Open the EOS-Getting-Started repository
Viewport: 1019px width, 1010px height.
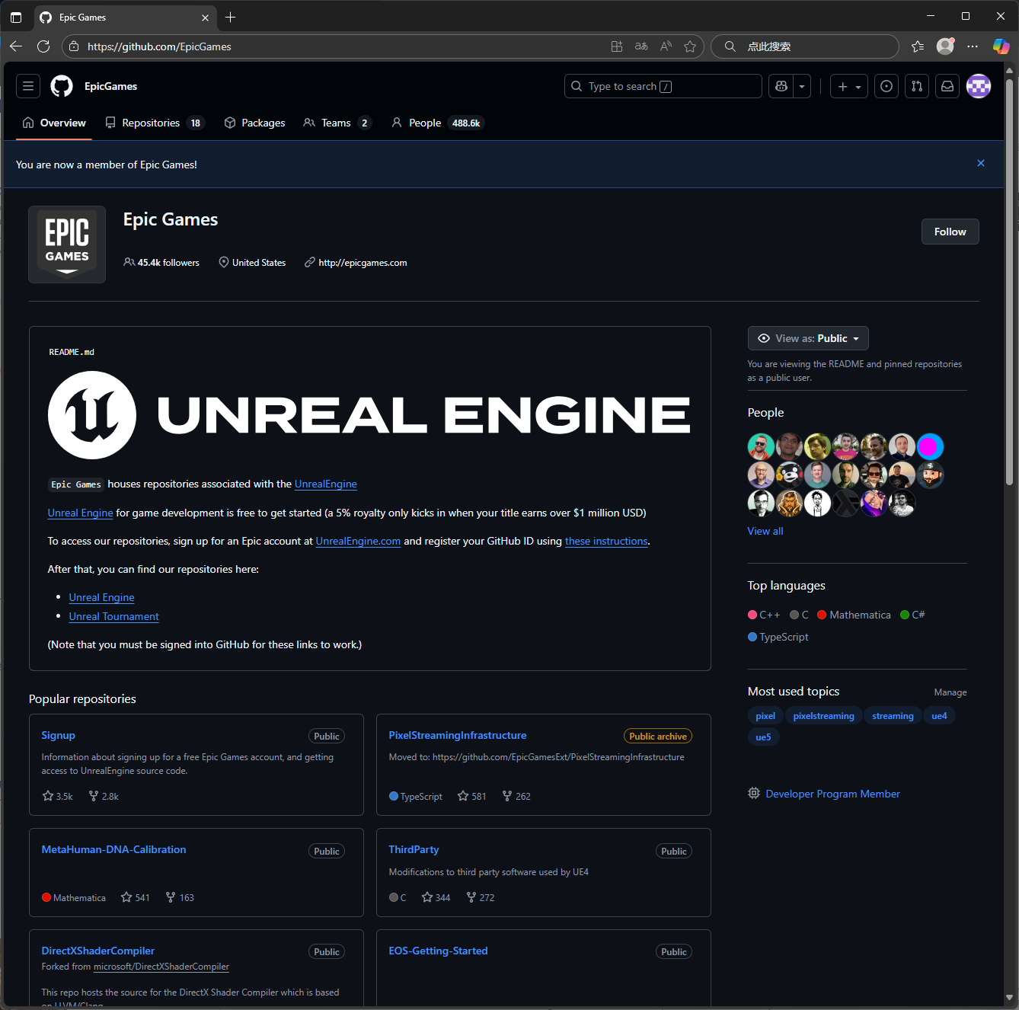pyautogui.click(x=439, y=951)
